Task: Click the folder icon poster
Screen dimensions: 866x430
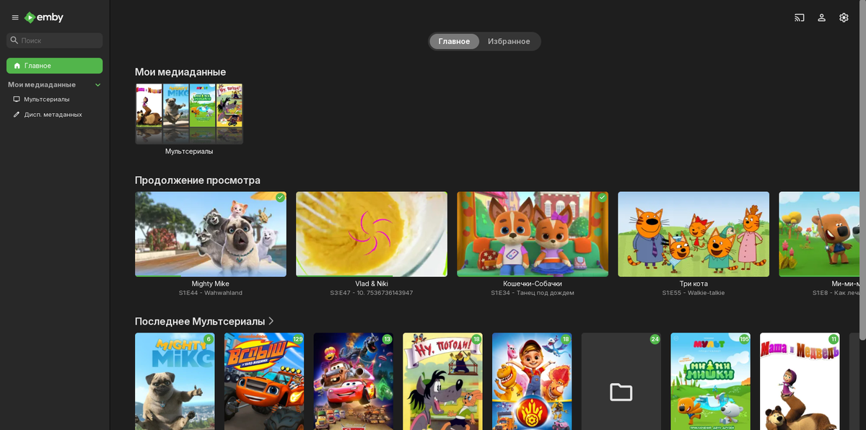Action: pos(621,382)
